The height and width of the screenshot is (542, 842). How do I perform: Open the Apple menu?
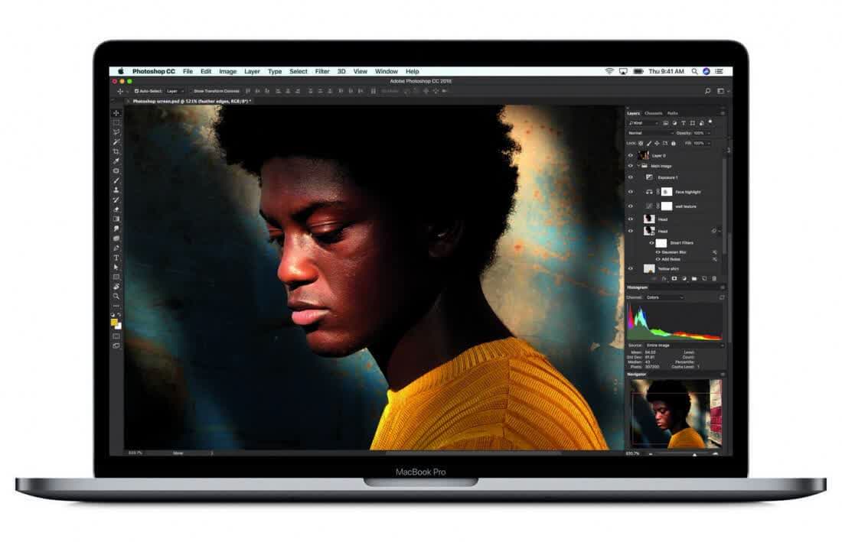tap(121, 71)
